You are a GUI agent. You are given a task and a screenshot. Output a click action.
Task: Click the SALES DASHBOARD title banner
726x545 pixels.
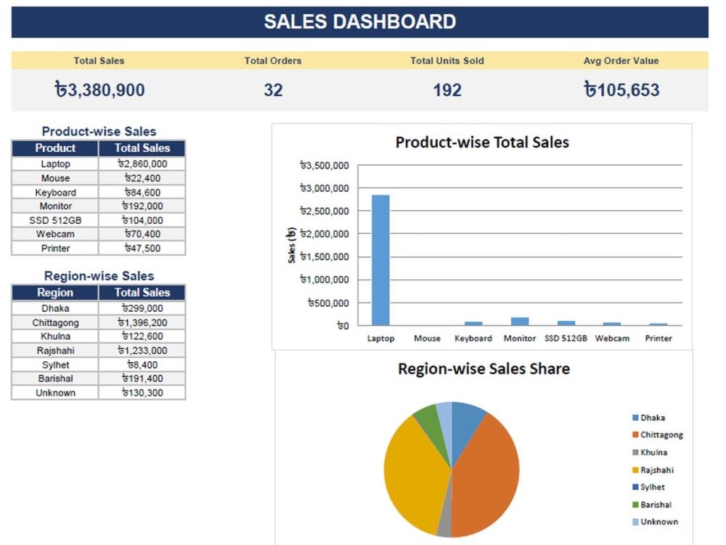[360, 22]
